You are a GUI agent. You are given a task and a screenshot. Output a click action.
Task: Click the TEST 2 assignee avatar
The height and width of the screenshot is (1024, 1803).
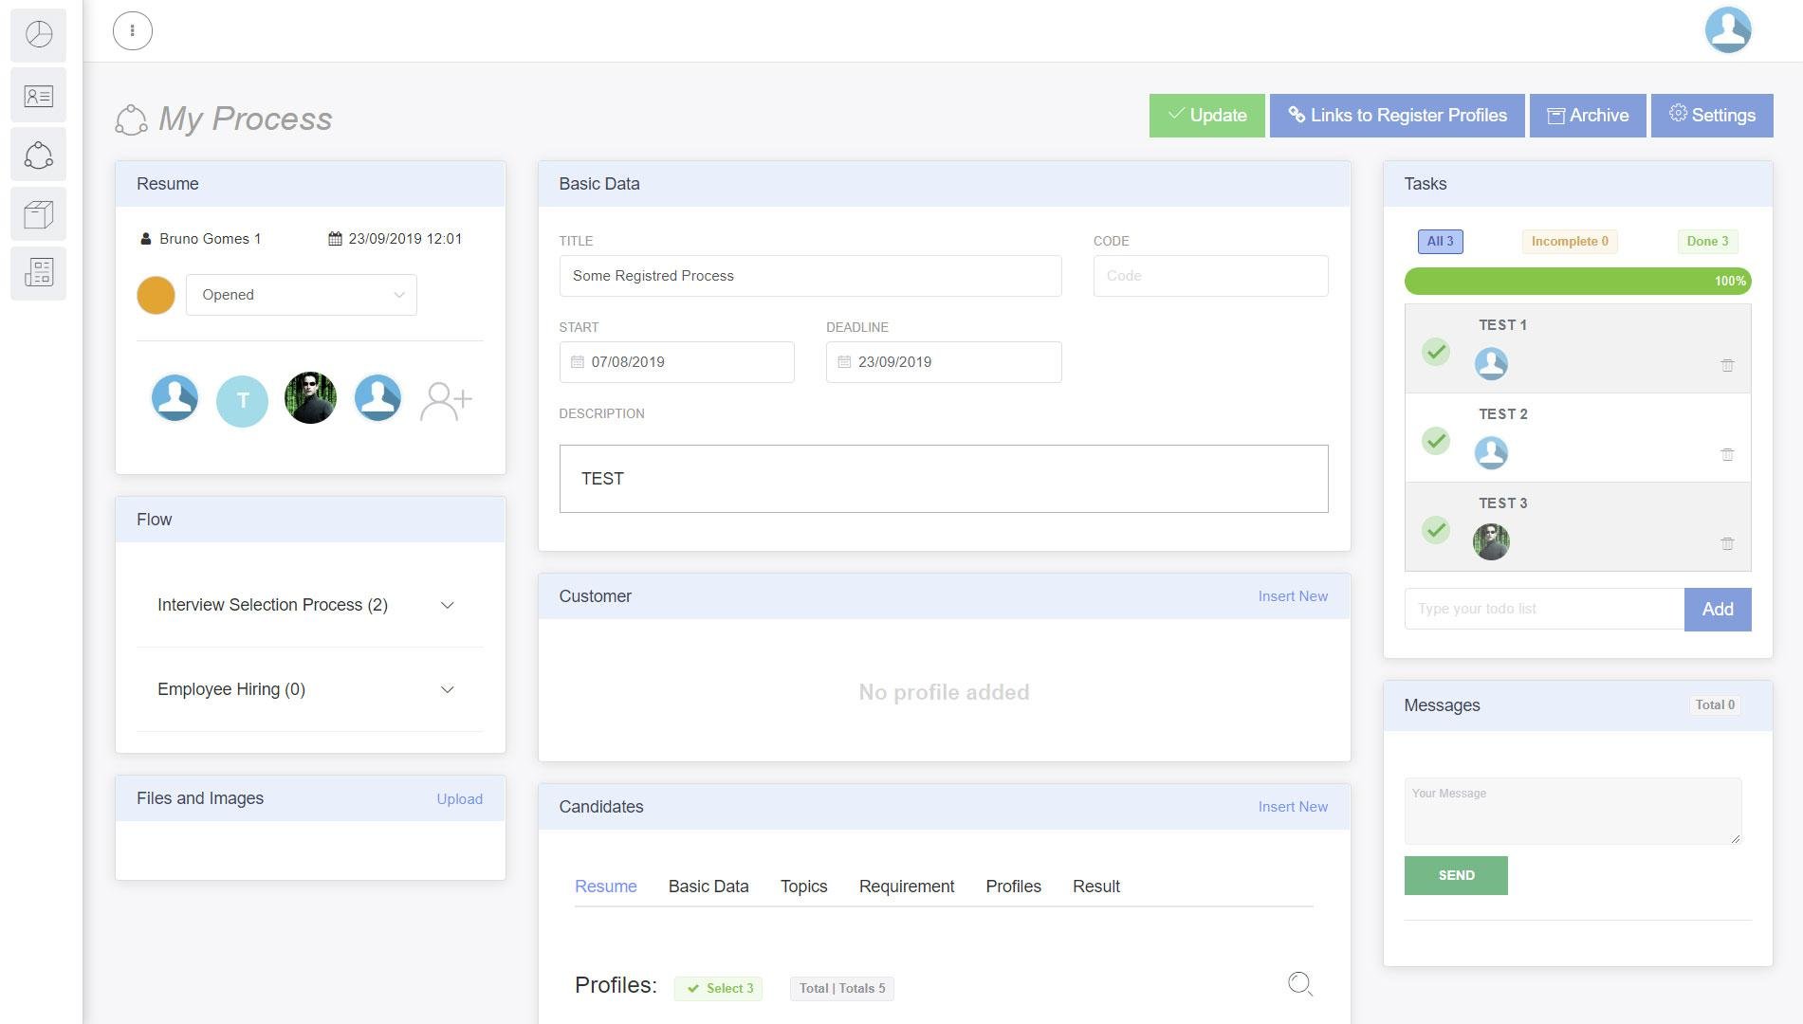[x=1491, y=452]
